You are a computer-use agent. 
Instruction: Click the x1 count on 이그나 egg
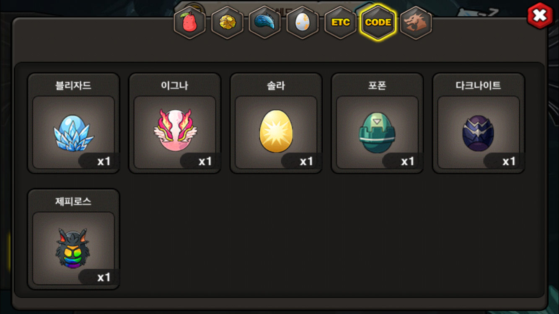(x=205, y=161)
